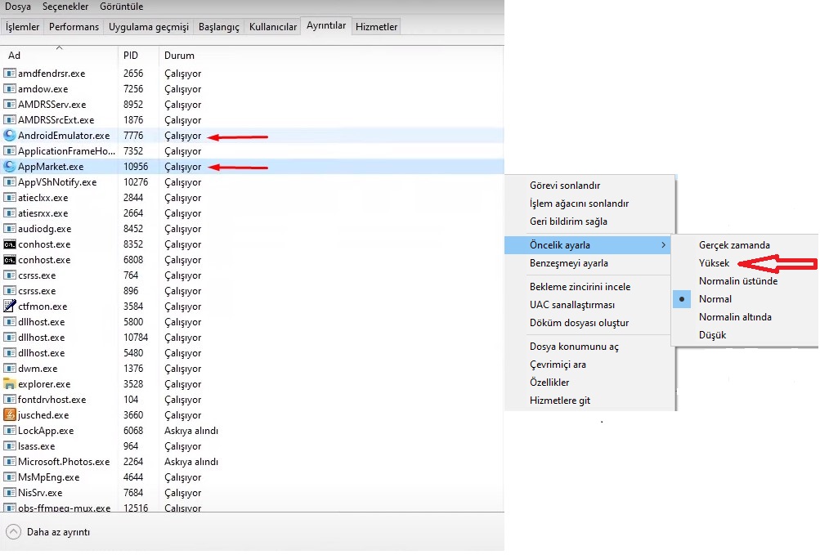Expand the Öncelik ayarla submenu
This screenshot has height=555, width=820.
(588, 245)
